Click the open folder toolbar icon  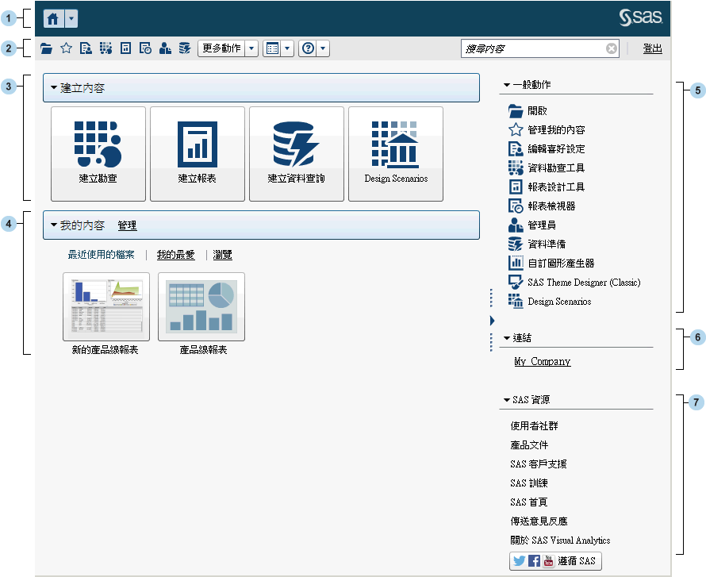coord(47,48)
